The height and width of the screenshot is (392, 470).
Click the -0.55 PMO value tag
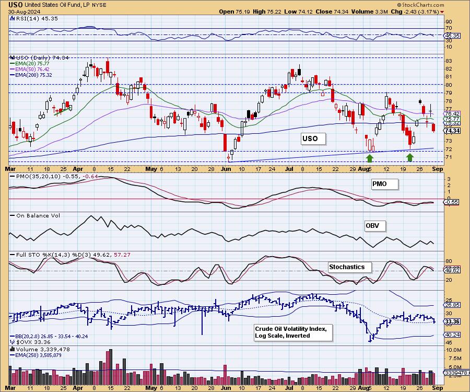point(451,202)
